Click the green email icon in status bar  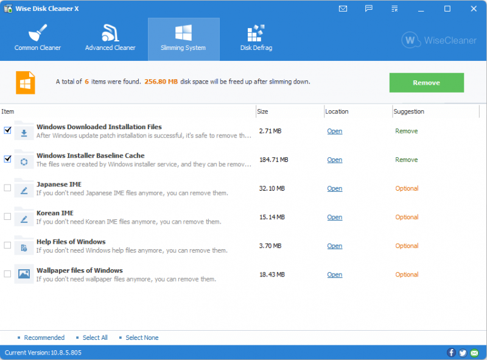point(474,353)
